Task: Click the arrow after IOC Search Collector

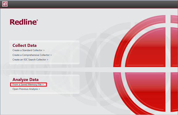Action: (x=47, y=59)
